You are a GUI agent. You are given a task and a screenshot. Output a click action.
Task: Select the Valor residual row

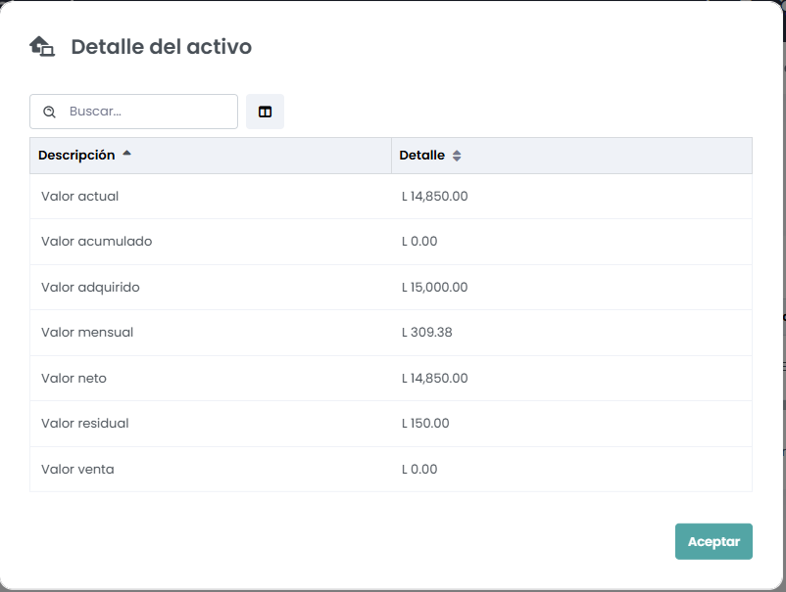click(x=85, y=424)
